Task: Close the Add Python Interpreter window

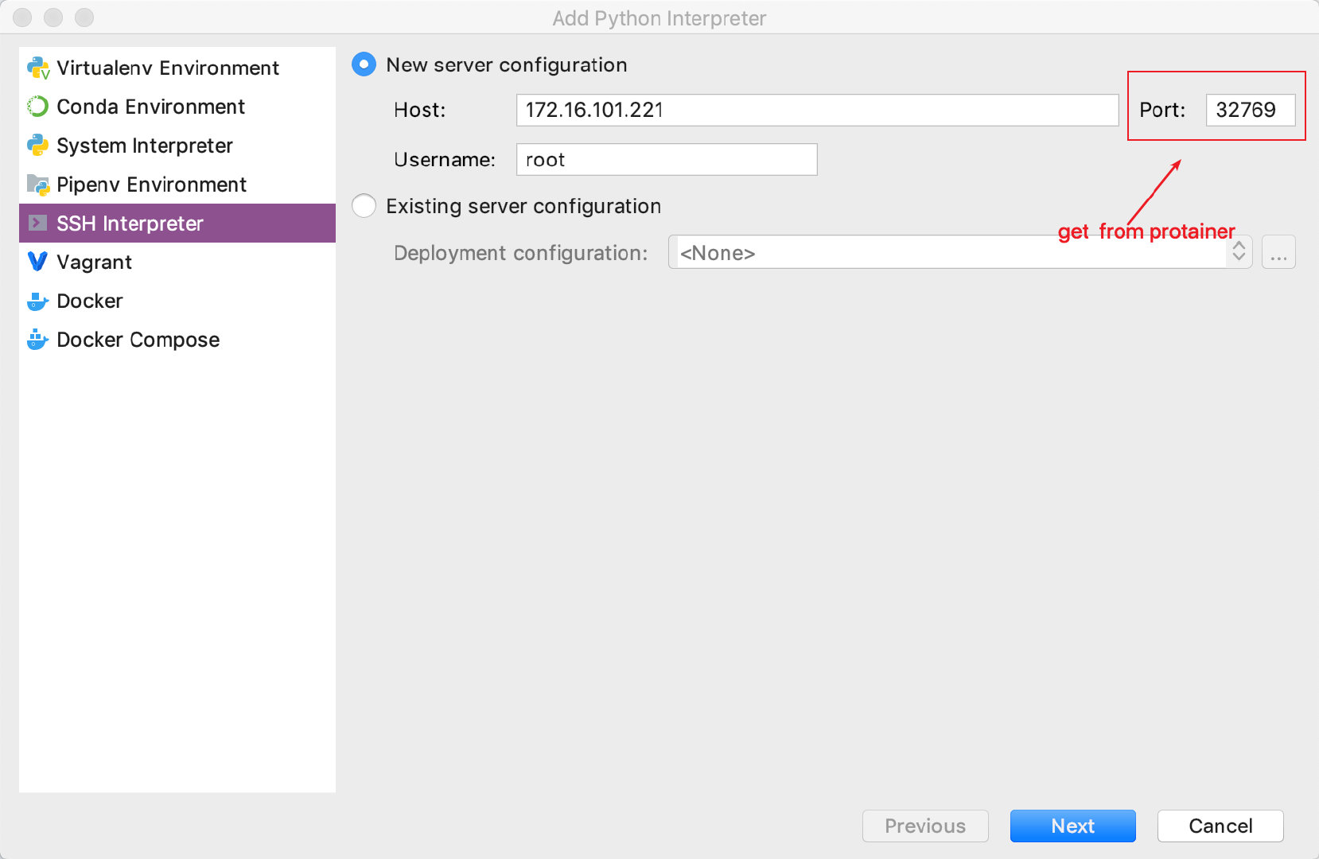Action: 22,17
